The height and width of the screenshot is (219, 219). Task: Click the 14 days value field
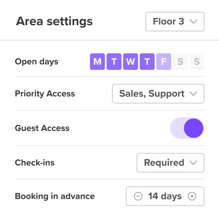[x=165, y=196]
